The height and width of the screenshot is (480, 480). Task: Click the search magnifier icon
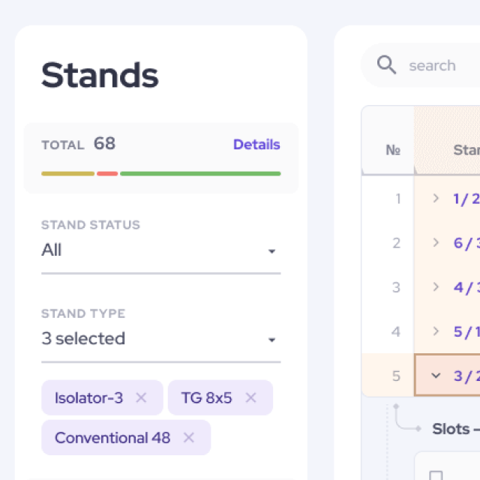[387, 65]
